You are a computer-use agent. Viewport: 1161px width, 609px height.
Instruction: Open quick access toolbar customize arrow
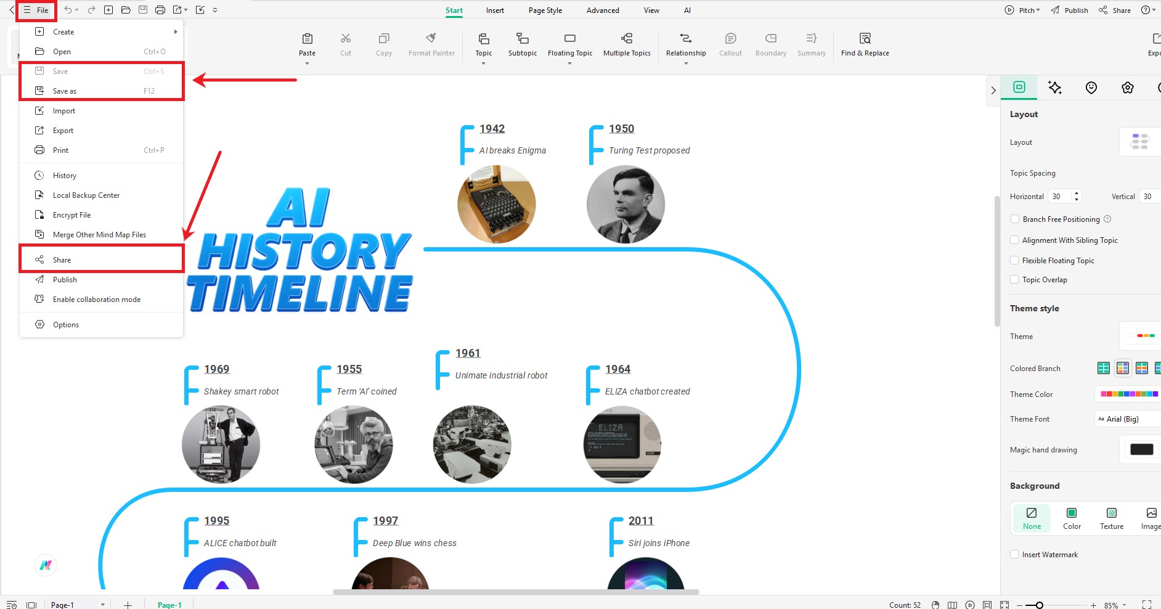point(215,10)
